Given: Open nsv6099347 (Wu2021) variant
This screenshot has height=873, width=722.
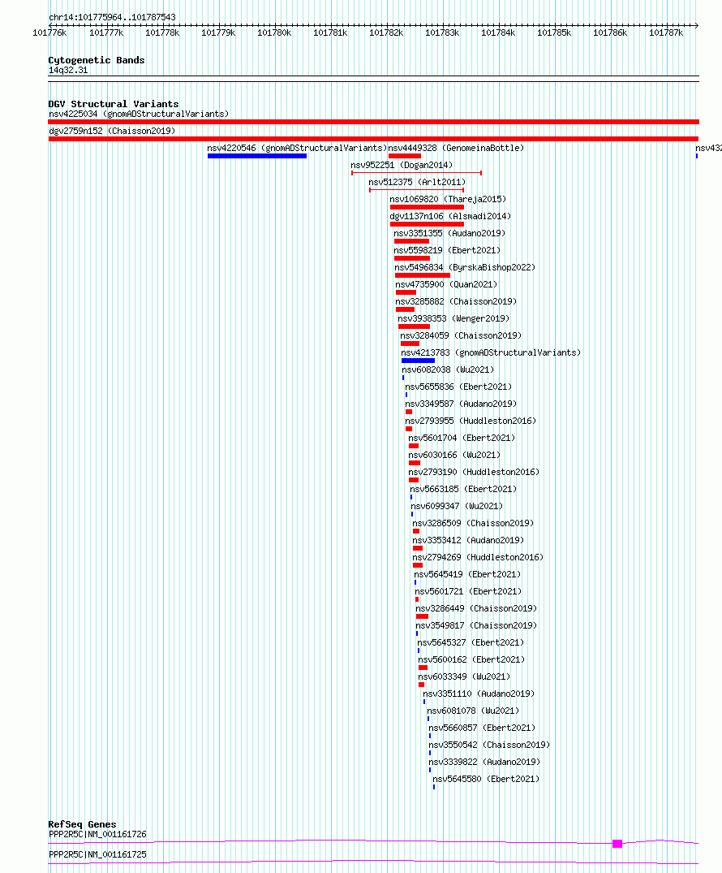Looking at the screenshot, I should pos(457,506).
